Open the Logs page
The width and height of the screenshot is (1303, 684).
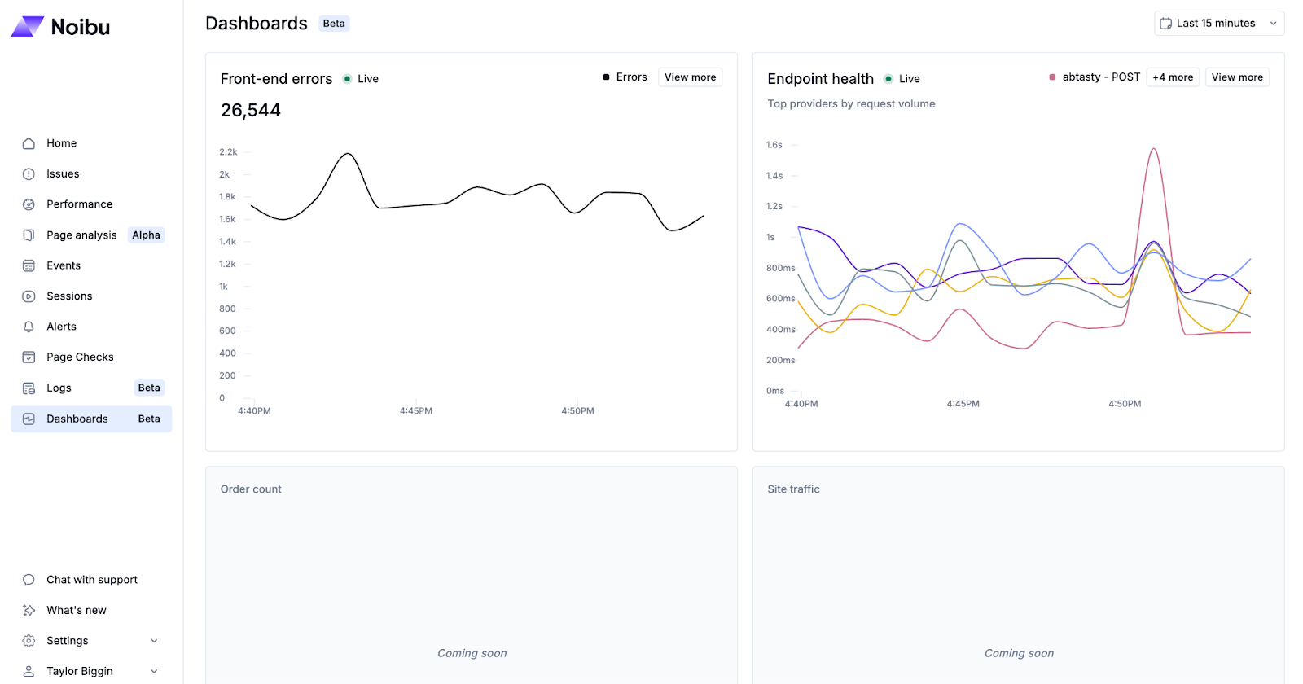(59, 388)
